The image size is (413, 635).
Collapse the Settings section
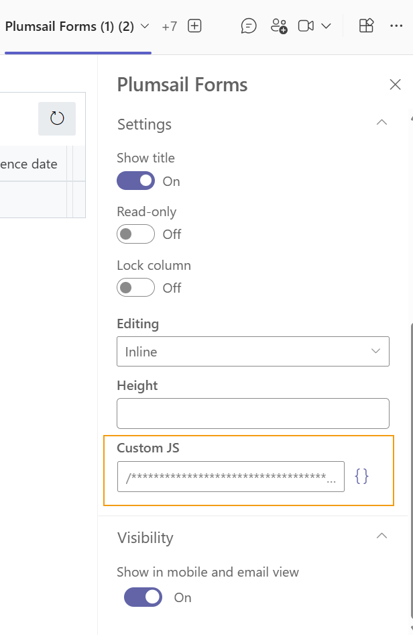(x=381, y=123)
